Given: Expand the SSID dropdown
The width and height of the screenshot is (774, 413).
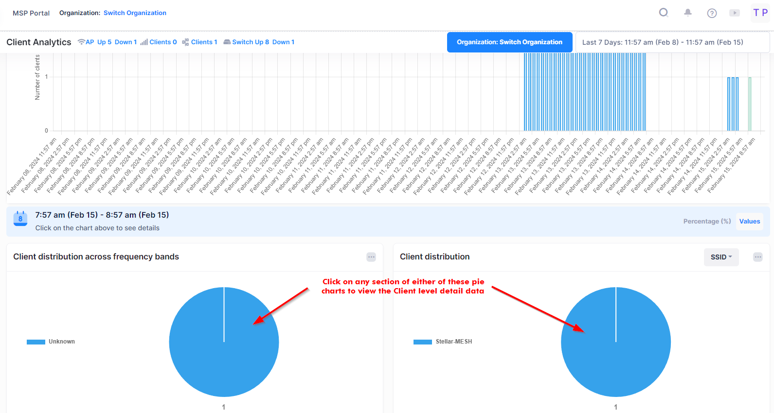Looking at the screenshot, I should pyautogui.click(x=721, y=257).
